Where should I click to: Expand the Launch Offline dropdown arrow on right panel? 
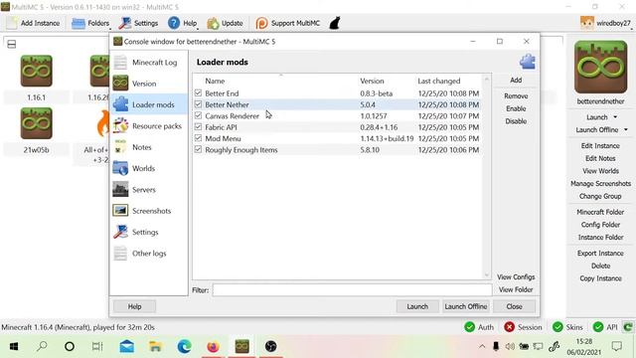[x=625, y=130]
